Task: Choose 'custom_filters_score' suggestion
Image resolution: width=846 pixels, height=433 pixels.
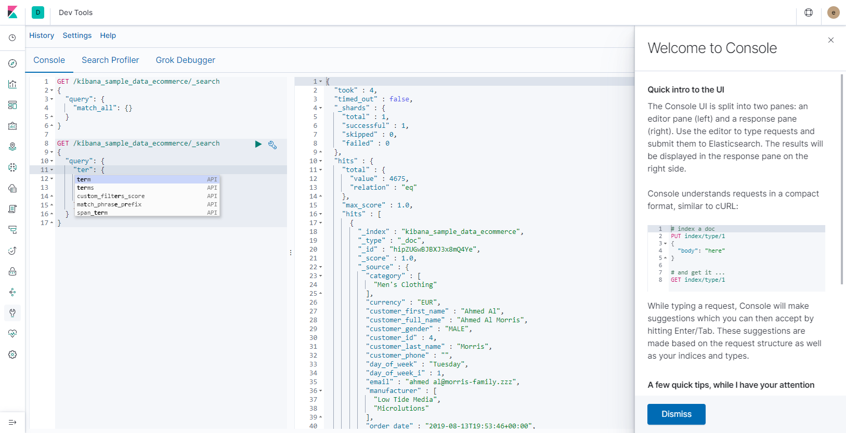Action: (147, 196)
